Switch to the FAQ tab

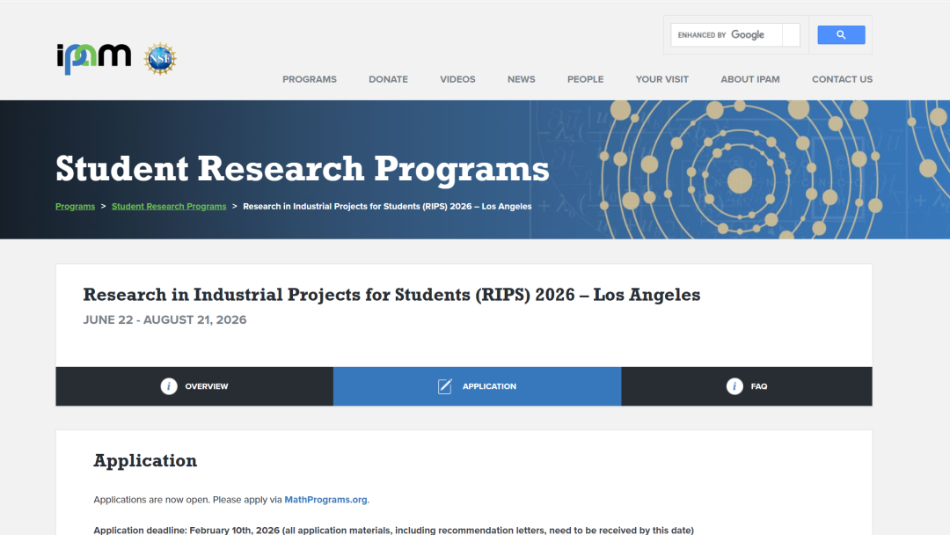758,386
